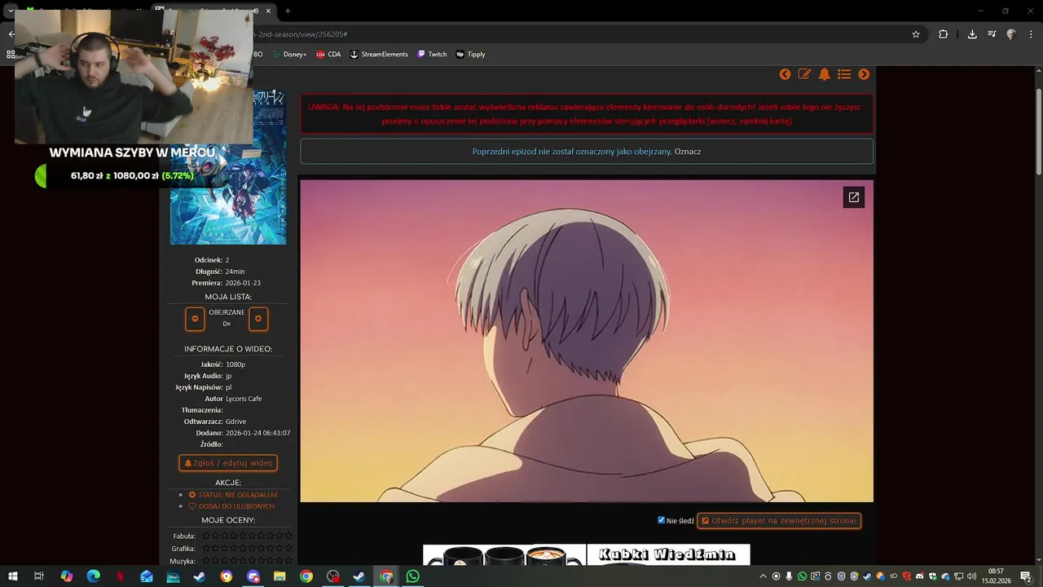Click the anime poster thumbnail
Screen dimensions: 1043x587
point(228,167)
